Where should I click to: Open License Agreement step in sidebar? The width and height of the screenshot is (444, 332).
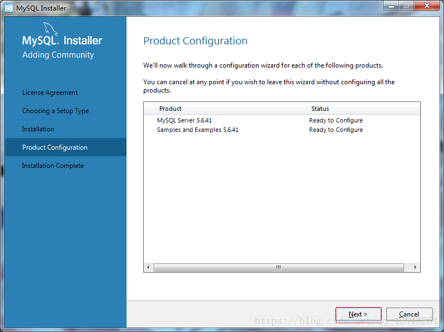(50, 93)
